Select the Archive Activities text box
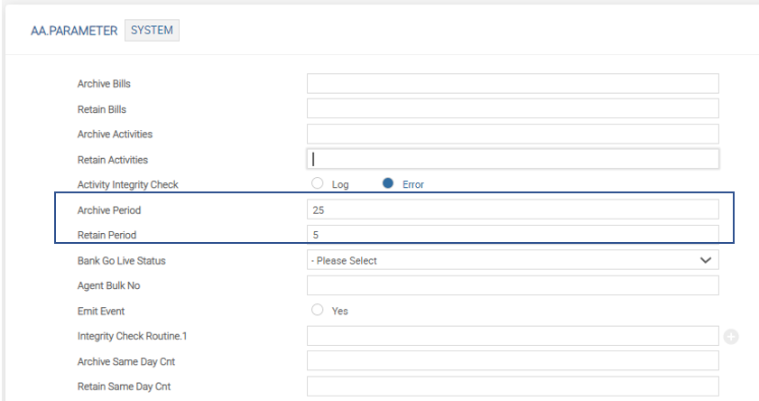Screen dimensions: 759x401 (x=512, y=135)
